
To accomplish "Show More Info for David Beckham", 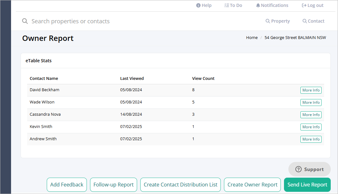I will [x=311, y=90].
